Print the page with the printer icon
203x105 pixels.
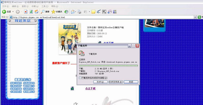pos(79,12)
